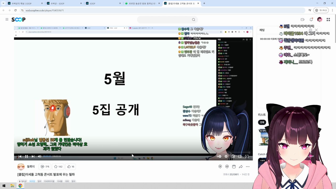Open the SOOP hamburger menu
Viewport: 336px width, 189px height.
[x=7, y=19]
